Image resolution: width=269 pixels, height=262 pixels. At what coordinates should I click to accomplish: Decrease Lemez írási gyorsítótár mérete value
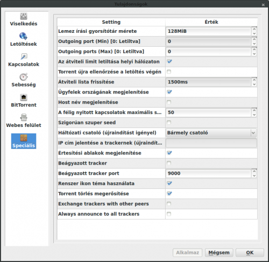coord(254,33)
